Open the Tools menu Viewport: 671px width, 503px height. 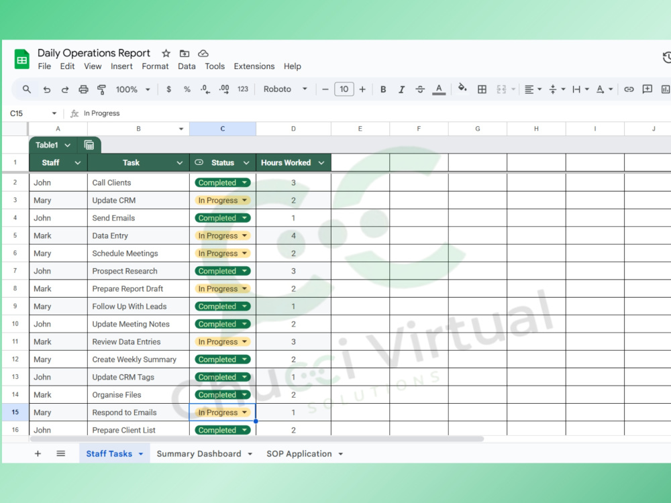click(x=215, y=66)
